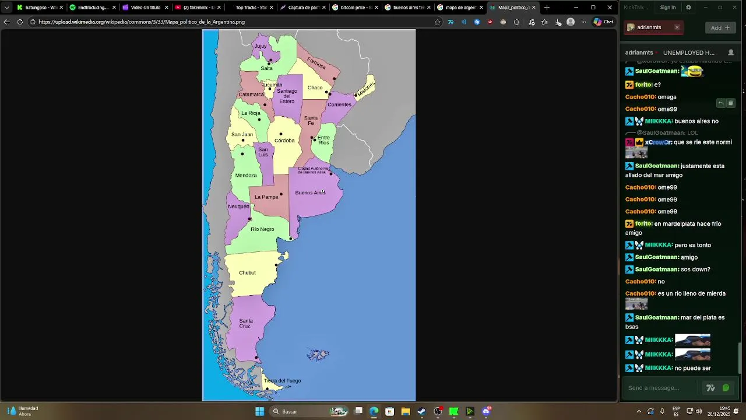The image size is (746, 420).
Task: Open the Windows Start menu
Action: point(259,411)
